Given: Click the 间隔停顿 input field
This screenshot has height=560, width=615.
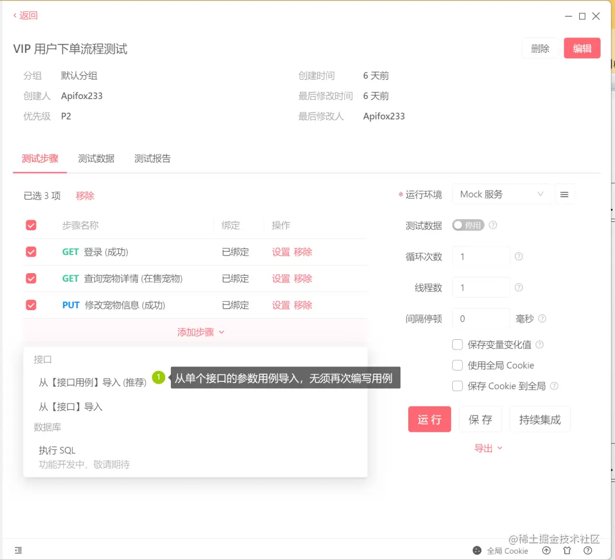Looking at the screenshot, I should [481, 319].
